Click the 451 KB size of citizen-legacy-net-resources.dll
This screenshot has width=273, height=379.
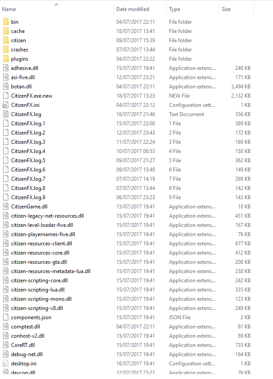243,215
